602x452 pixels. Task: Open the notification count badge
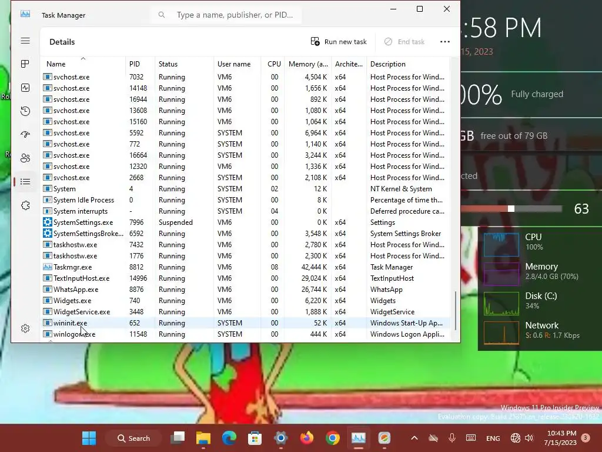[x=586, y=438]
